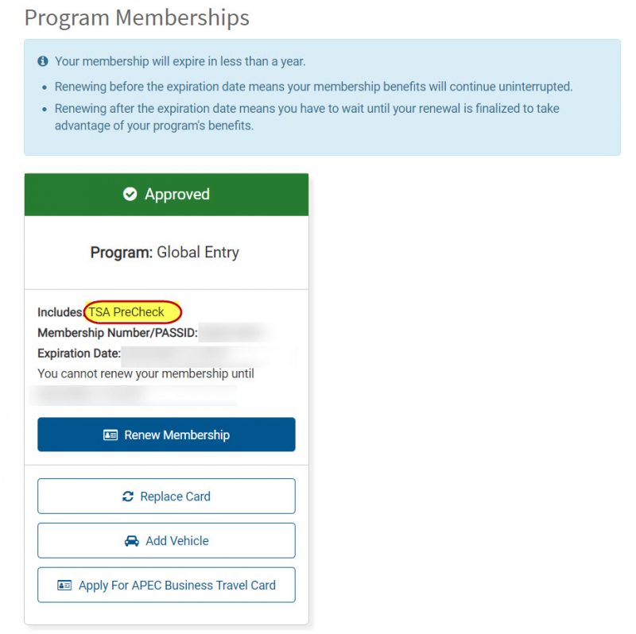Click the Program Memberships heading
The height and width of the screenshot is (634, 636).
click(138, 17)
